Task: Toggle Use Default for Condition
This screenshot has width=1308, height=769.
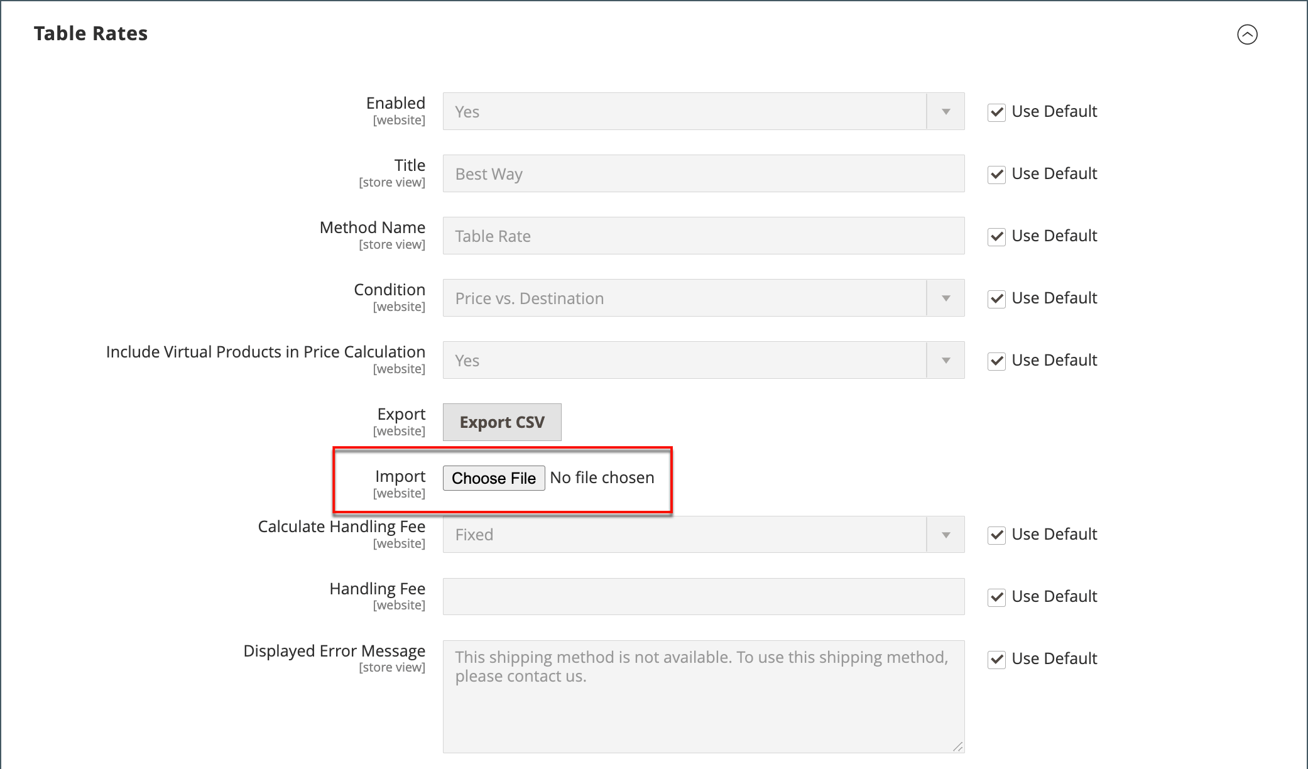Action: 996,299
